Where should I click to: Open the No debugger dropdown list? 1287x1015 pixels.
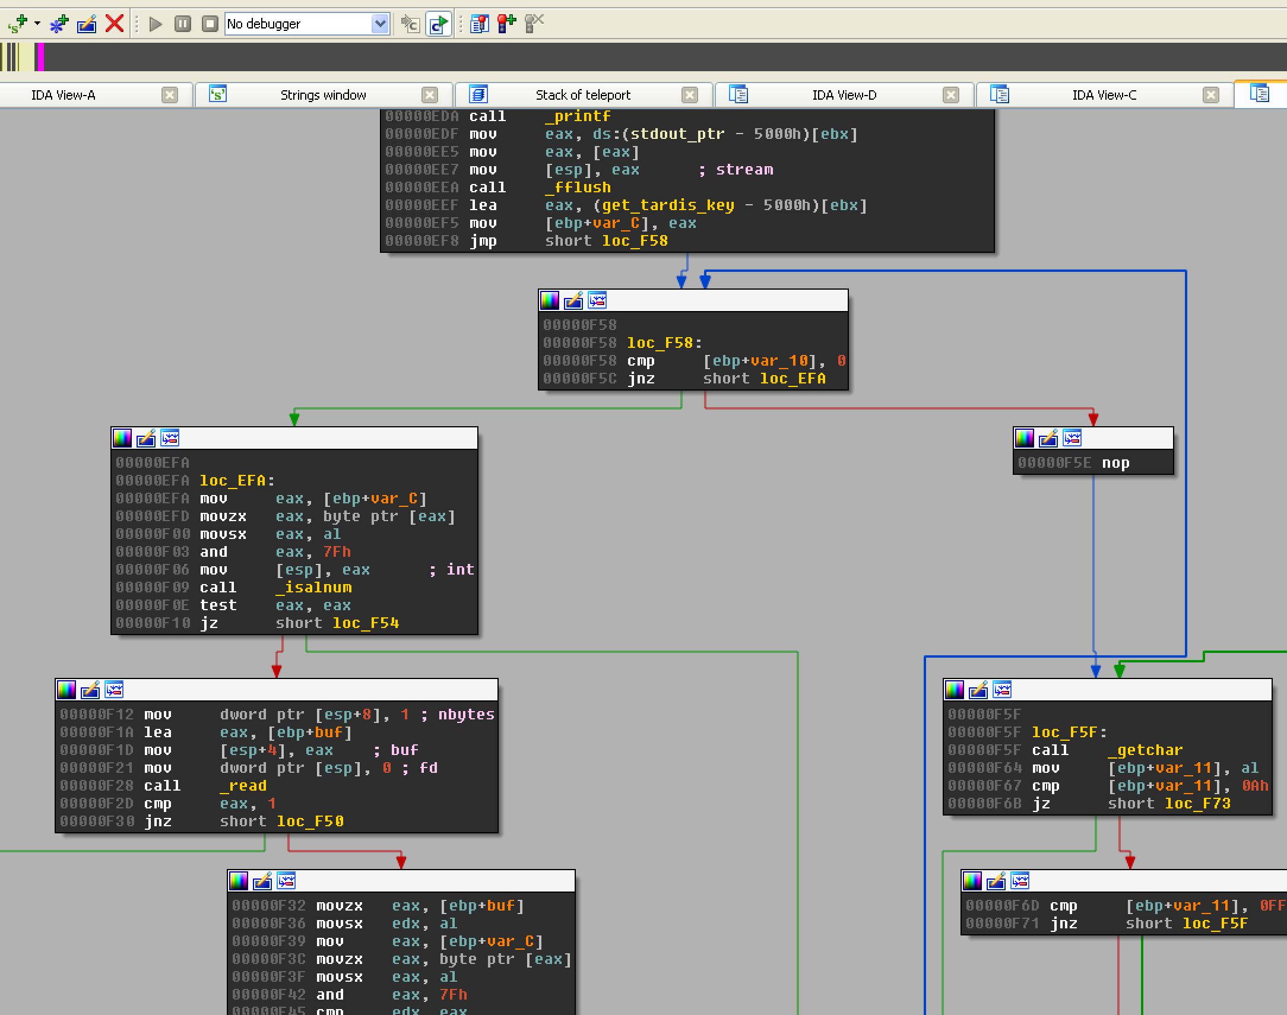click(381, 24)
